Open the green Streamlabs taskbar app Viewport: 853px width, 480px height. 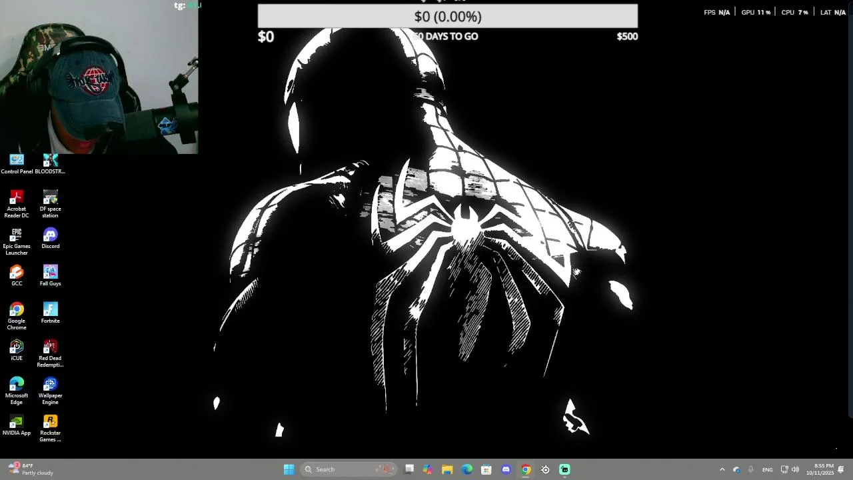pos(564,469)
